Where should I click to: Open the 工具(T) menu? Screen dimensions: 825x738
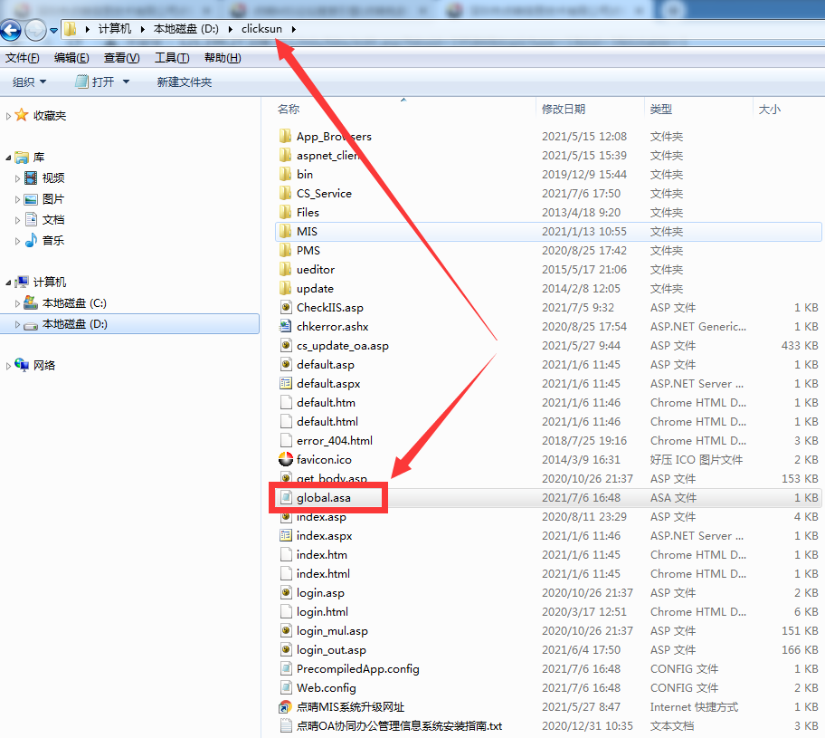(x=171, y=58)
